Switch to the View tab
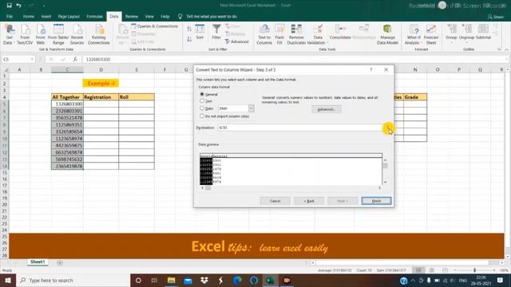 coord(149,16)
